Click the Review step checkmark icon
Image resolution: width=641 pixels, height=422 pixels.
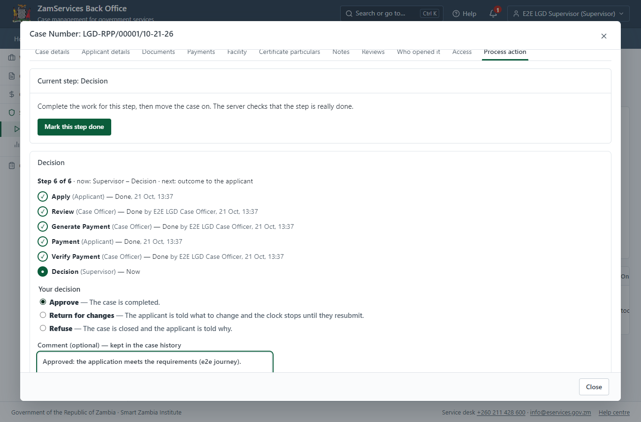(43, 211)
